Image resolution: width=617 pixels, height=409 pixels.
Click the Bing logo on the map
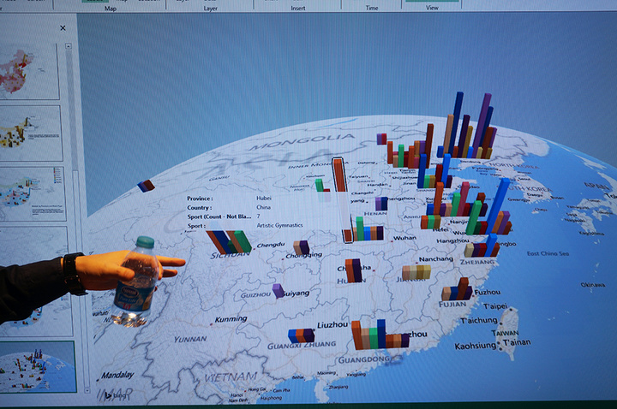click(115, 395)
